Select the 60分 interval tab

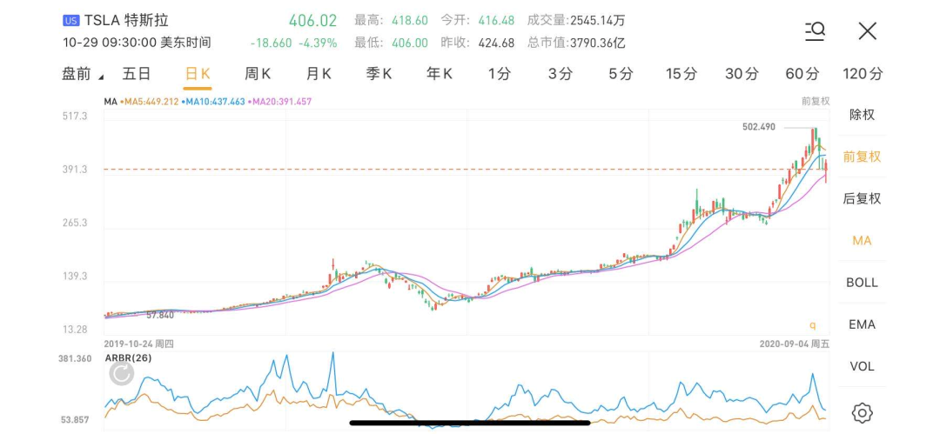click(802, 74)
